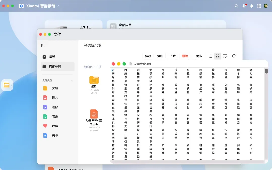Open the apps grid icon

(x=259, y=6)
